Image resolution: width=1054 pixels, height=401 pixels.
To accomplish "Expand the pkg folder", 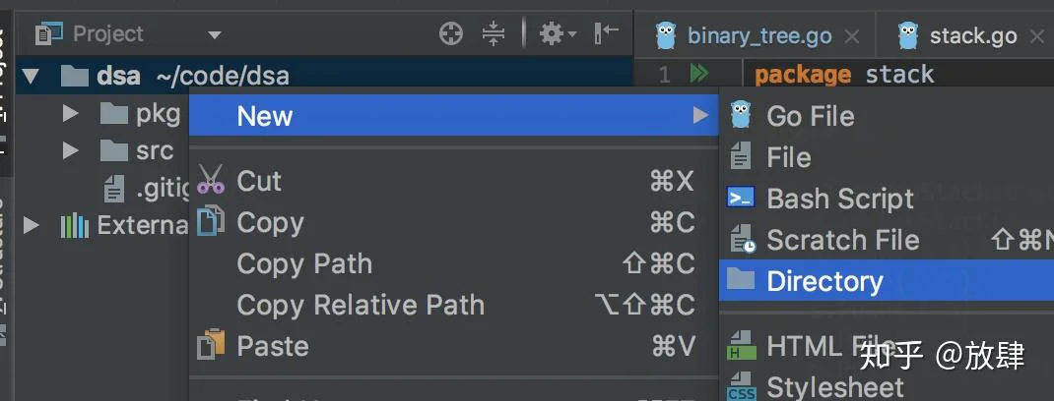I will [x=71, y=113].
